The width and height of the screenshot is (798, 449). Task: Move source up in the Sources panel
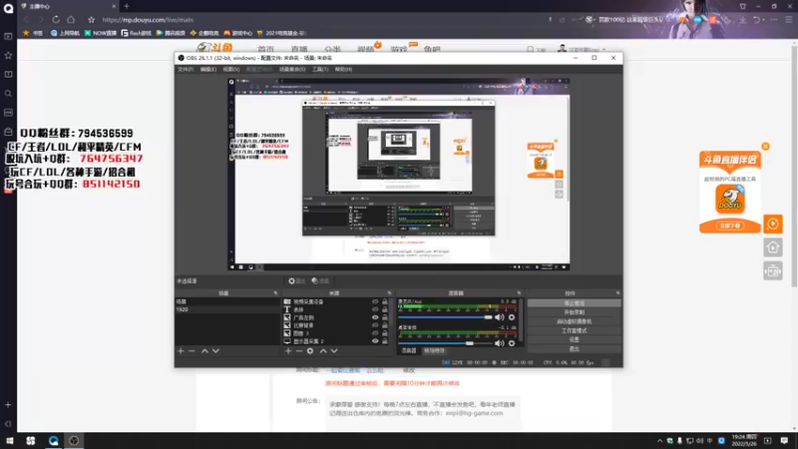pyautogui.click(x=323, y=351)
